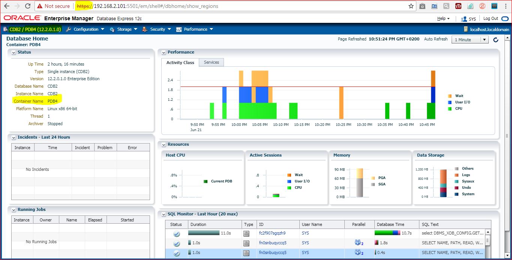Open the Chrome three-dot menu
Screen dimensions: 512x260
(x=505, y=6)
